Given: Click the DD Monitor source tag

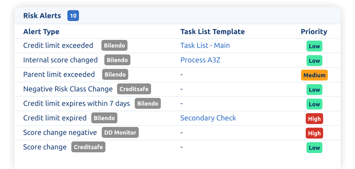Looking at the screenshot, I should 120,133.
